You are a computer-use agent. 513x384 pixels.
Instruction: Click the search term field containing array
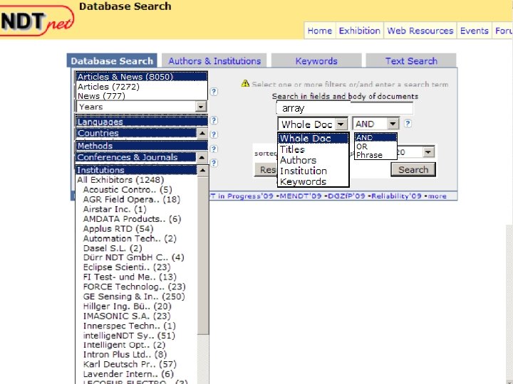tap(345, 108)
